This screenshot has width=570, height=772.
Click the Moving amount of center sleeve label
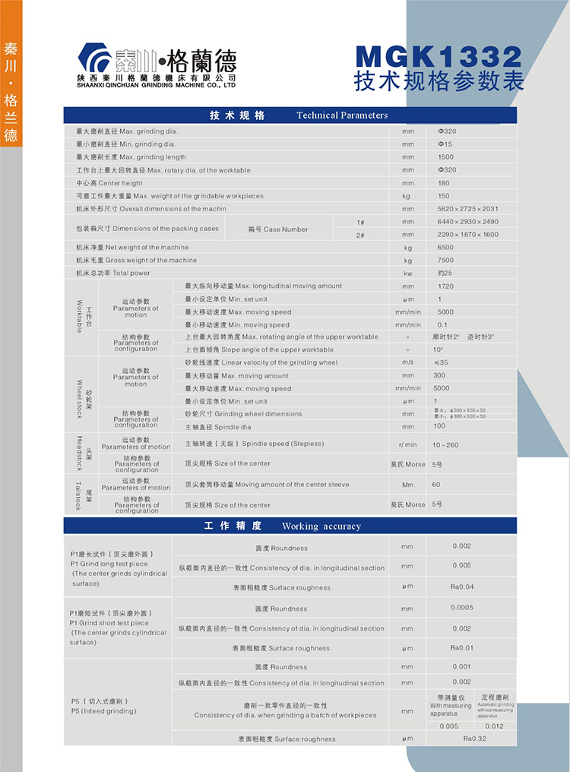click(x=267, y=485)
